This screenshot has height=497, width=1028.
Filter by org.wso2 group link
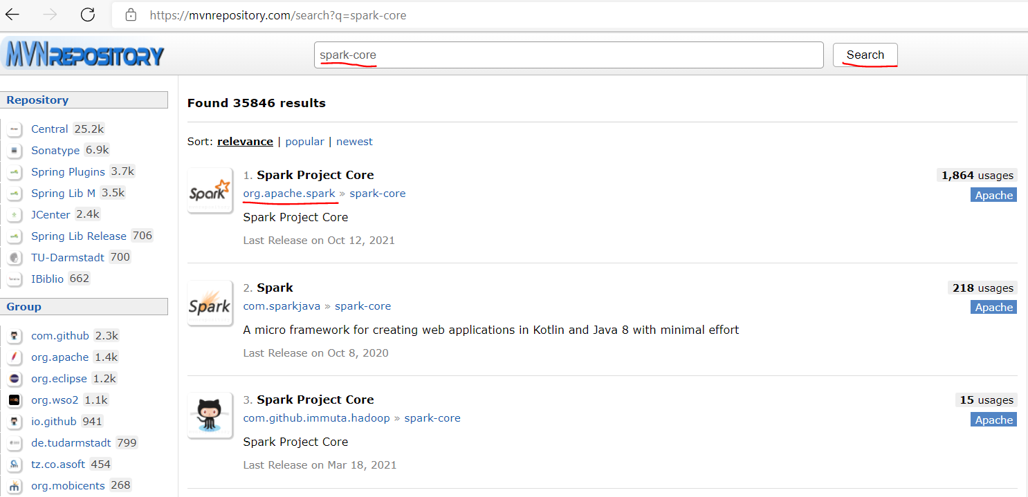point(55,400)
